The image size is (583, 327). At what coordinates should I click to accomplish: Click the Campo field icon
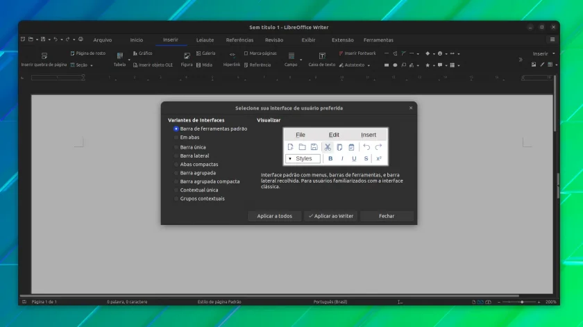tap(291, 56)
